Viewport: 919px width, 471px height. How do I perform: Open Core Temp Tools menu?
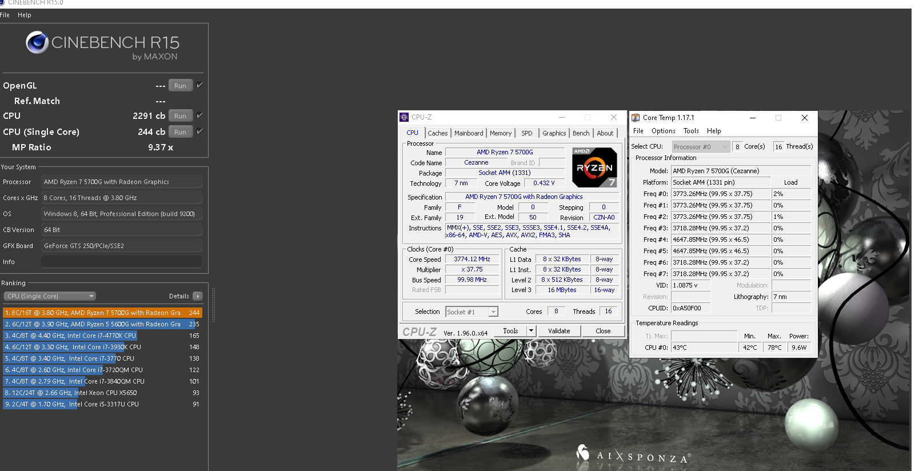tap(691, 131)
